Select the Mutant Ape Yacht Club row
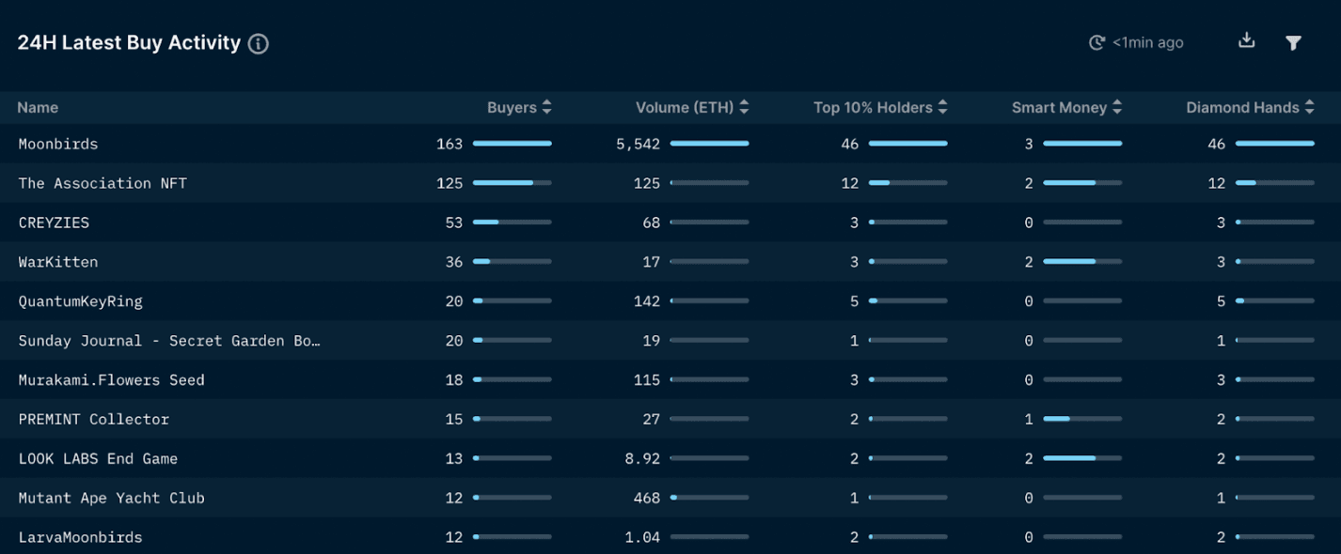Image resolution: width=1341 pixels, height=554 pixels. coord(111,498)
